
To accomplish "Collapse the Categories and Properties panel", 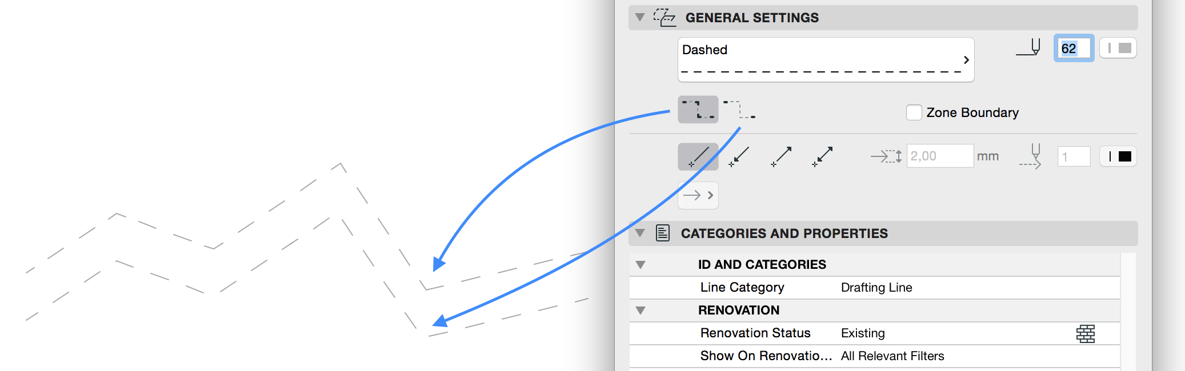I will (640, 233).
